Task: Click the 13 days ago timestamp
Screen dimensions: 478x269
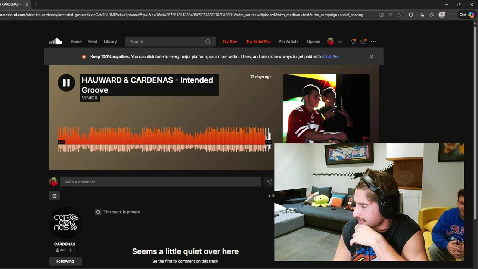Action: click(x=261, y=77)
